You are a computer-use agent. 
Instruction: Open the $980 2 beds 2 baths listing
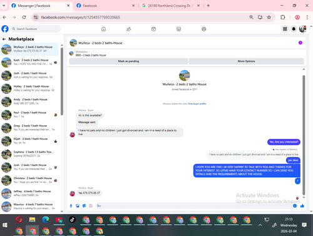click(91, 55)
